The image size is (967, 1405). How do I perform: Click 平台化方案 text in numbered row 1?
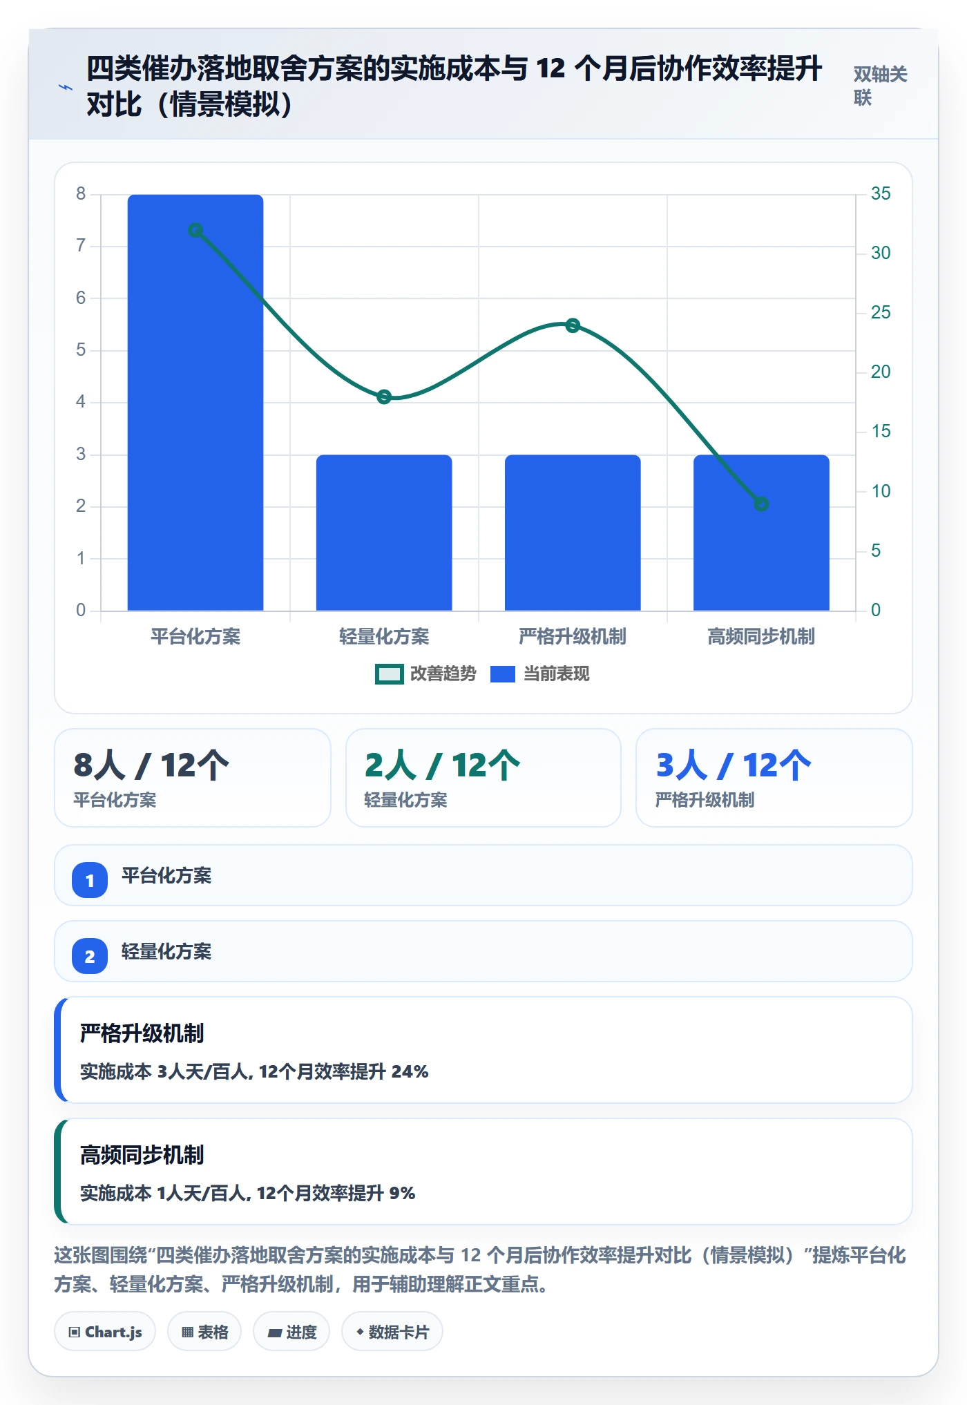(166, 876)
